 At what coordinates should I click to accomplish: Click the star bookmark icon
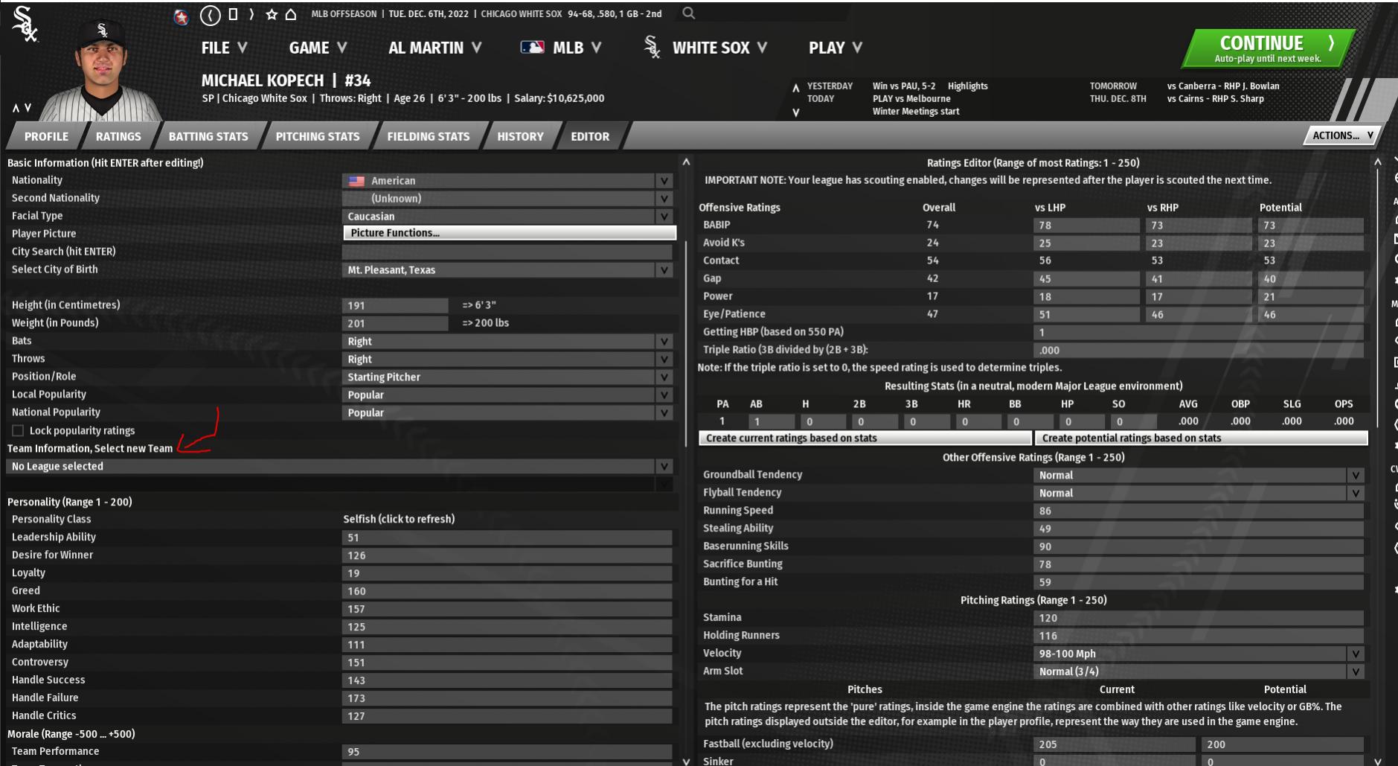(272, 14)
